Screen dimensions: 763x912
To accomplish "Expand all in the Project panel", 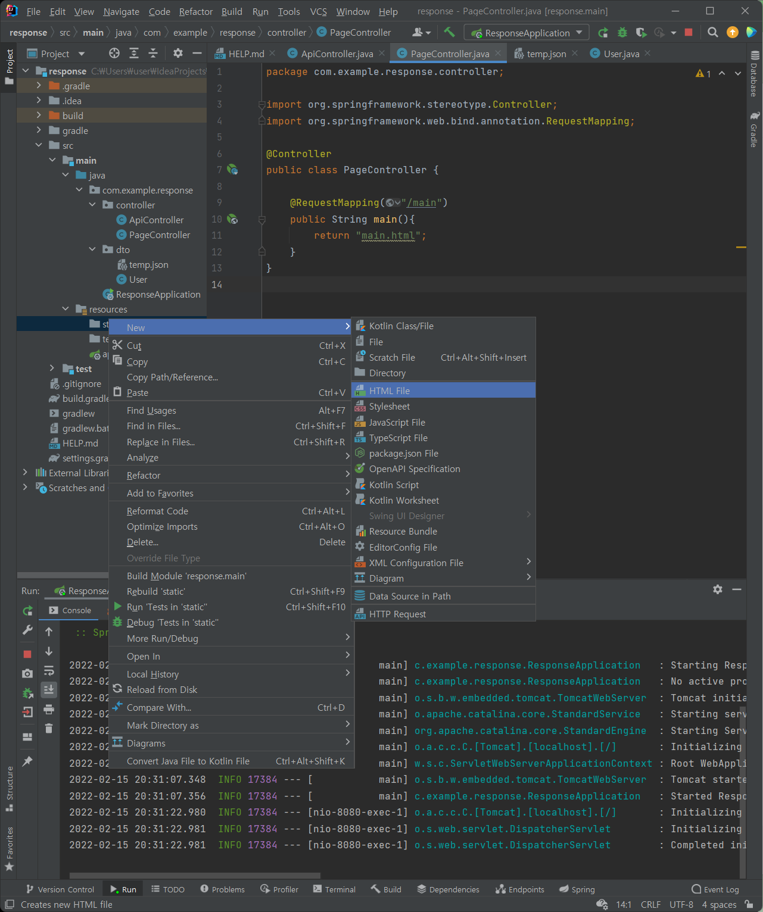I will [x=134, y=54].
